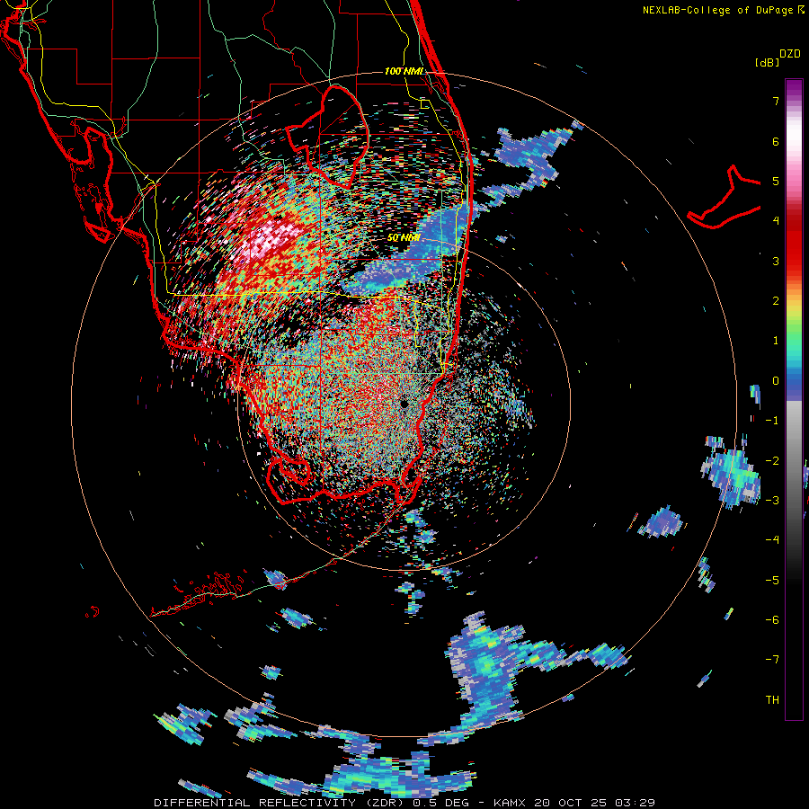Viewport: 809px width, 809px height.
Task: Click the -4 dB scale label
Action: [x=772, y=540]
